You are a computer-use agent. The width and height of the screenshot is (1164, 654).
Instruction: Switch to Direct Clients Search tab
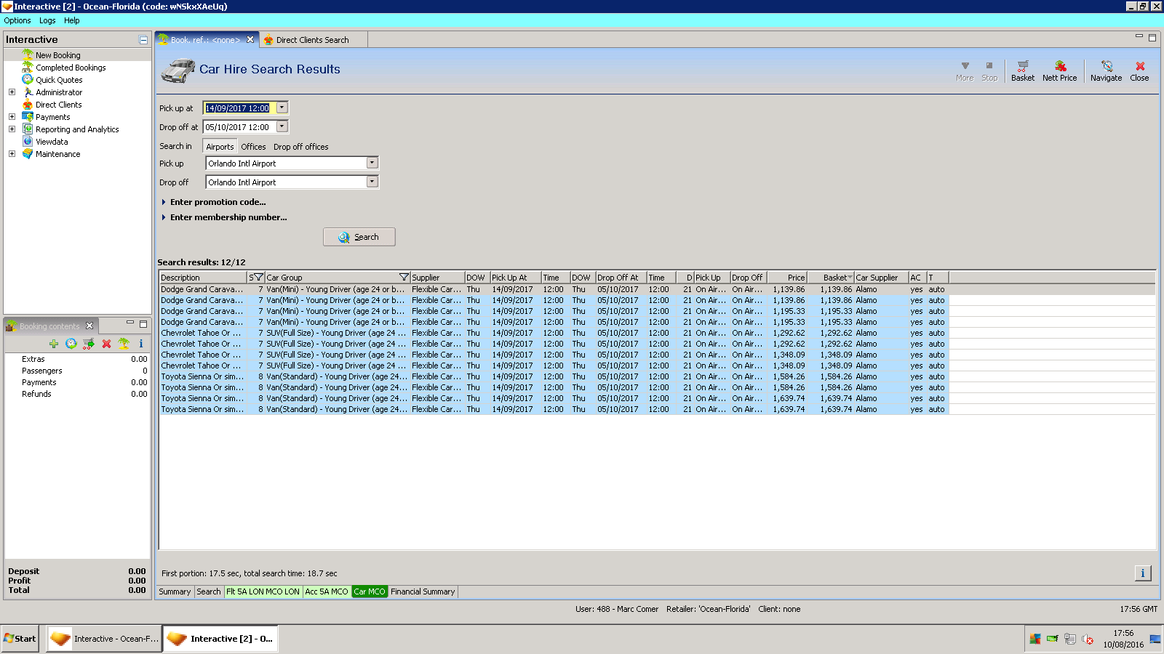click(x=311, y=40)
